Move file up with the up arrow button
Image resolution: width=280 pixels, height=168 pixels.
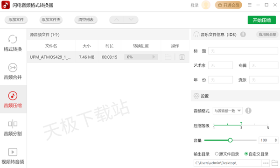pyautogui.click(x=117, y=20)
